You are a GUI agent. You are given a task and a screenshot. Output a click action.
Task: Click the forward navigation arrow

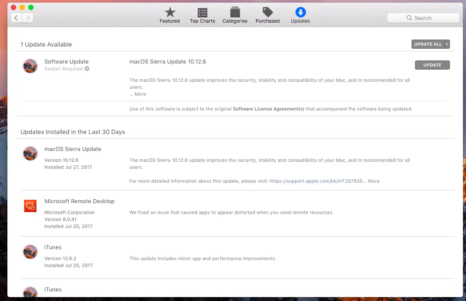27,18
